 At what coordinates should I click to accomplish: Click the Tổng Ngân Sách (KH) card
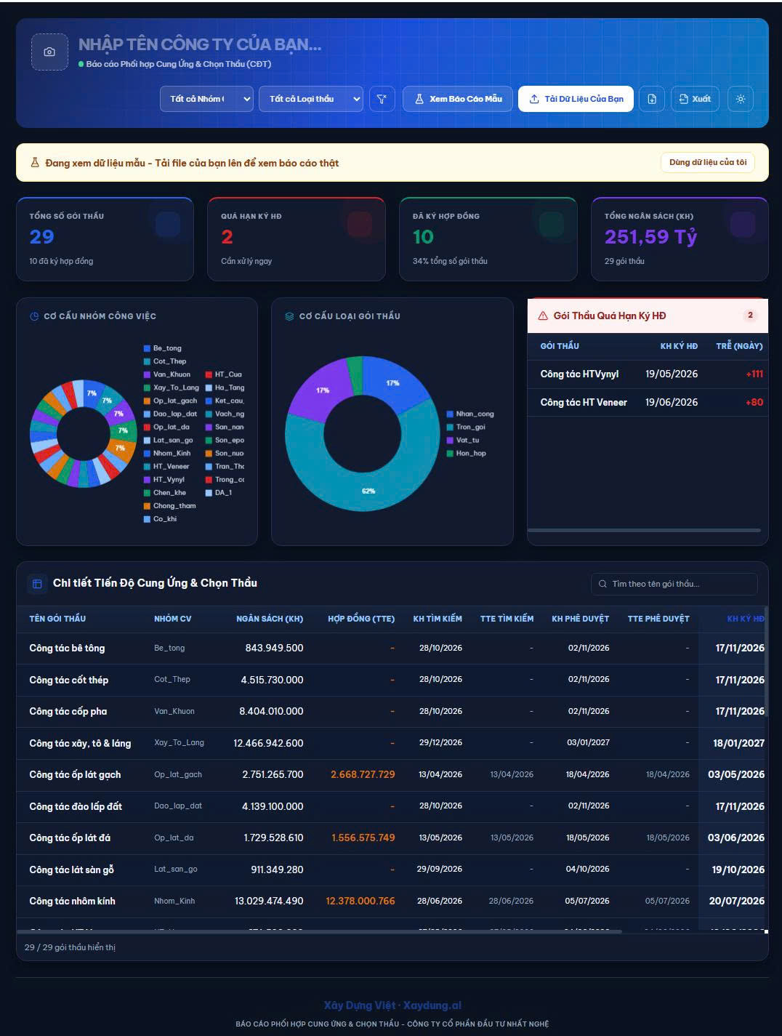(x=680, y=238)
